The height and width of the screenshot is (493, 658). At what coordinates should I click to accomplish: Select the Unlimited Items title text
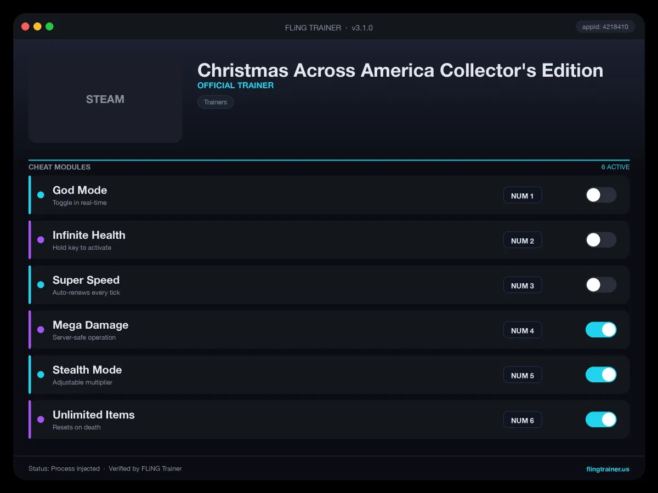click(x=94, y=415)
